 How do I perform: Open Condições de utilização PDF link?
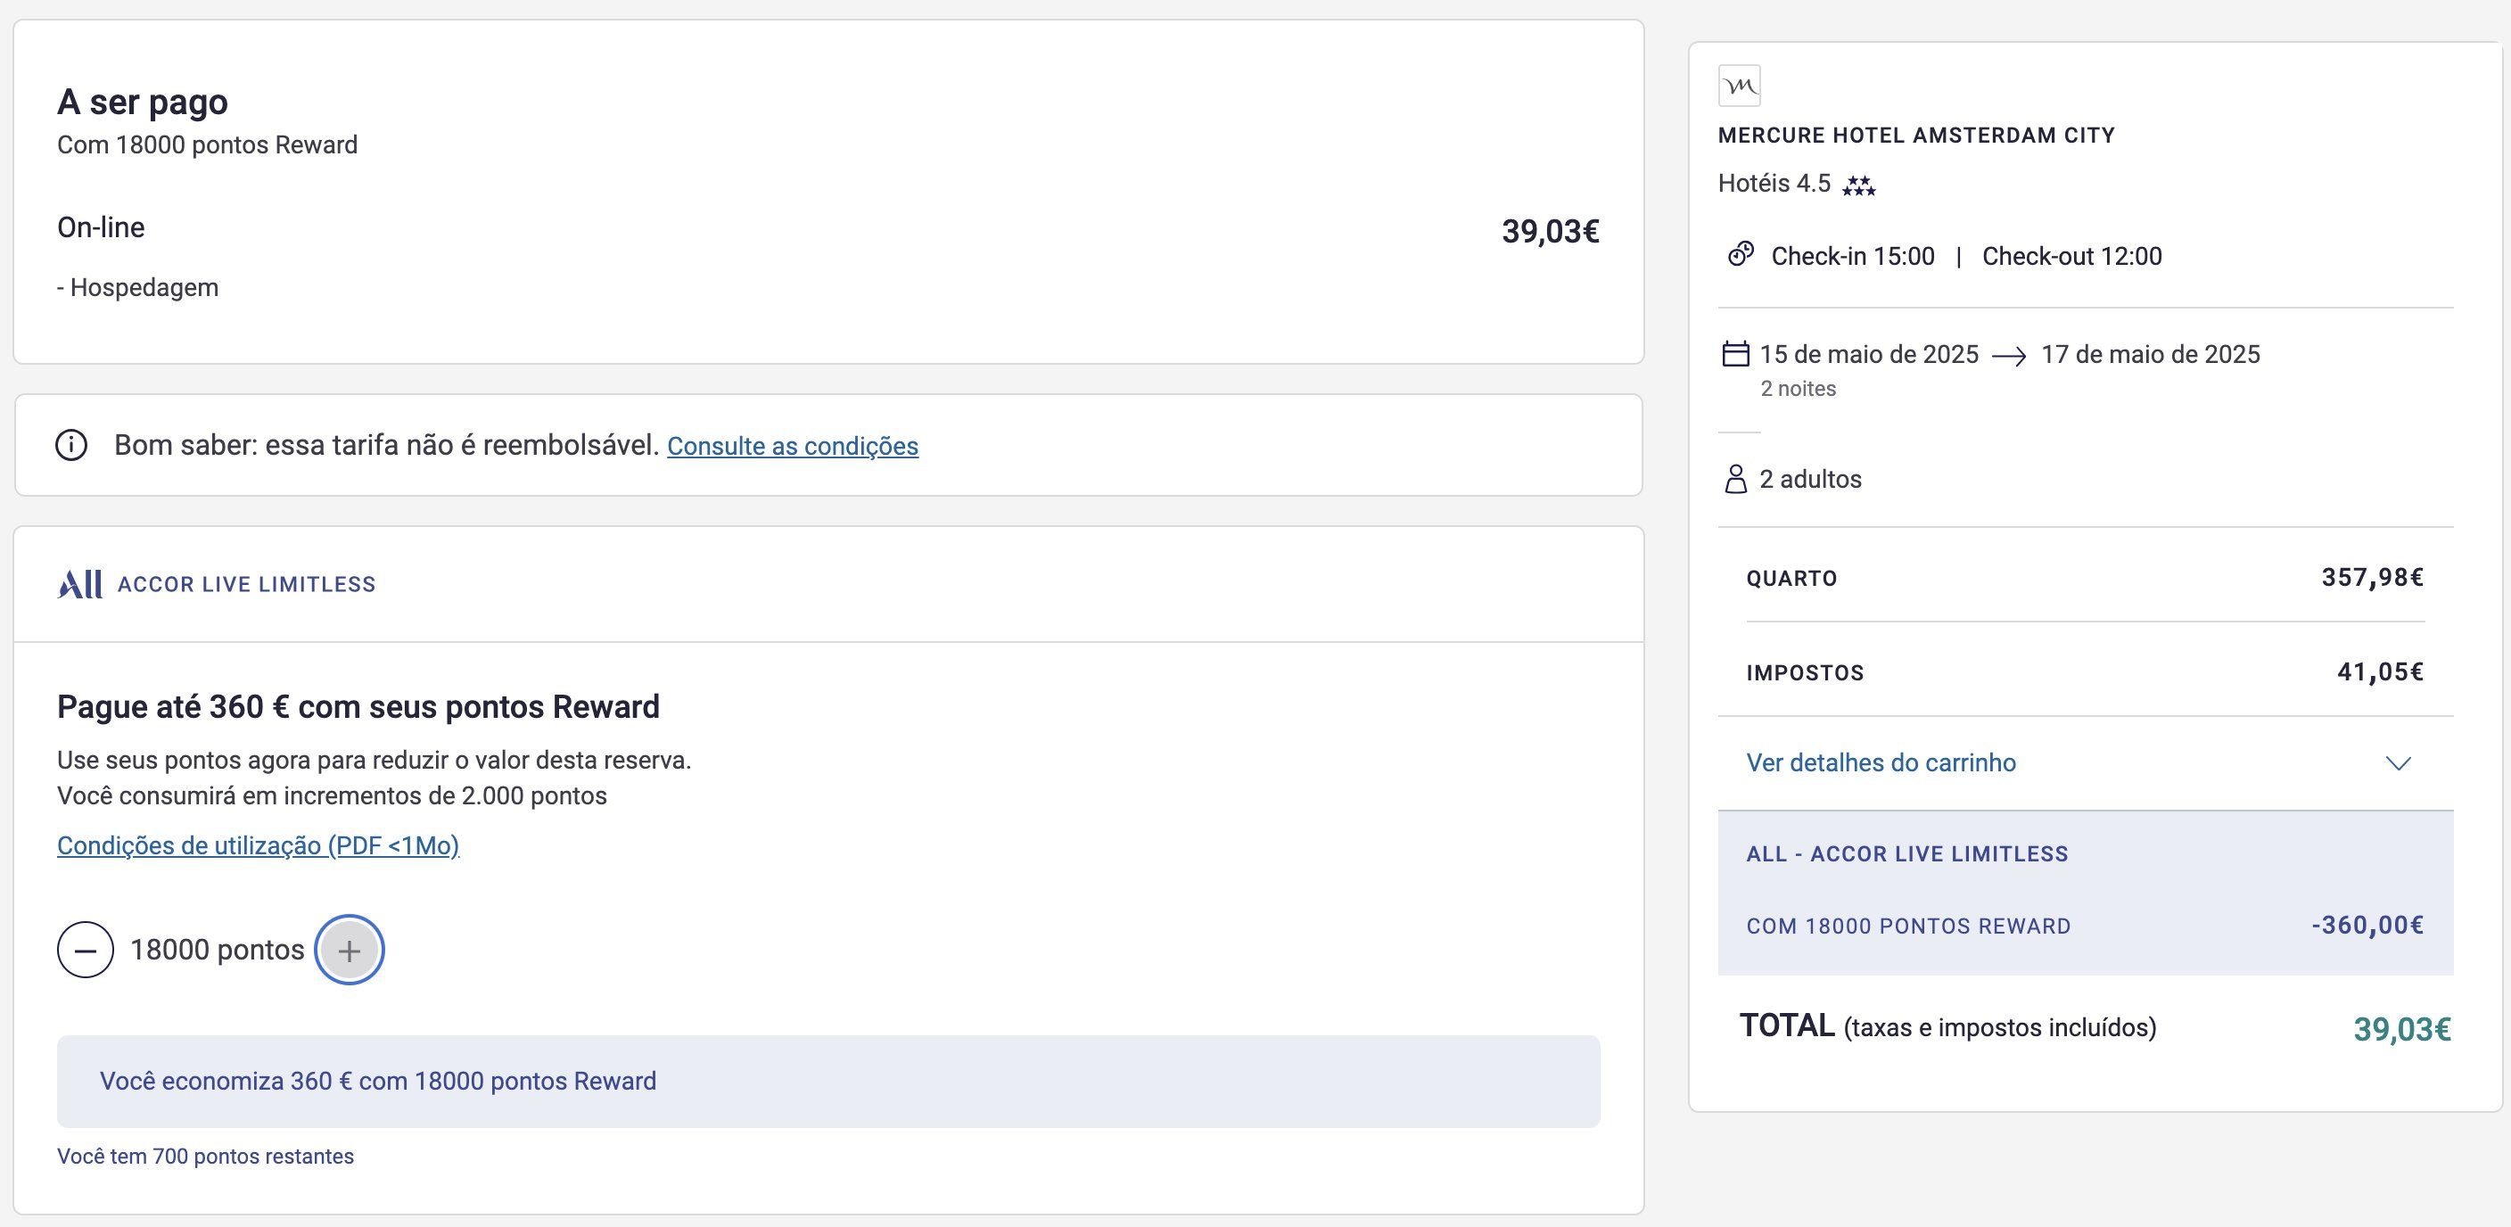coord(259,845)
